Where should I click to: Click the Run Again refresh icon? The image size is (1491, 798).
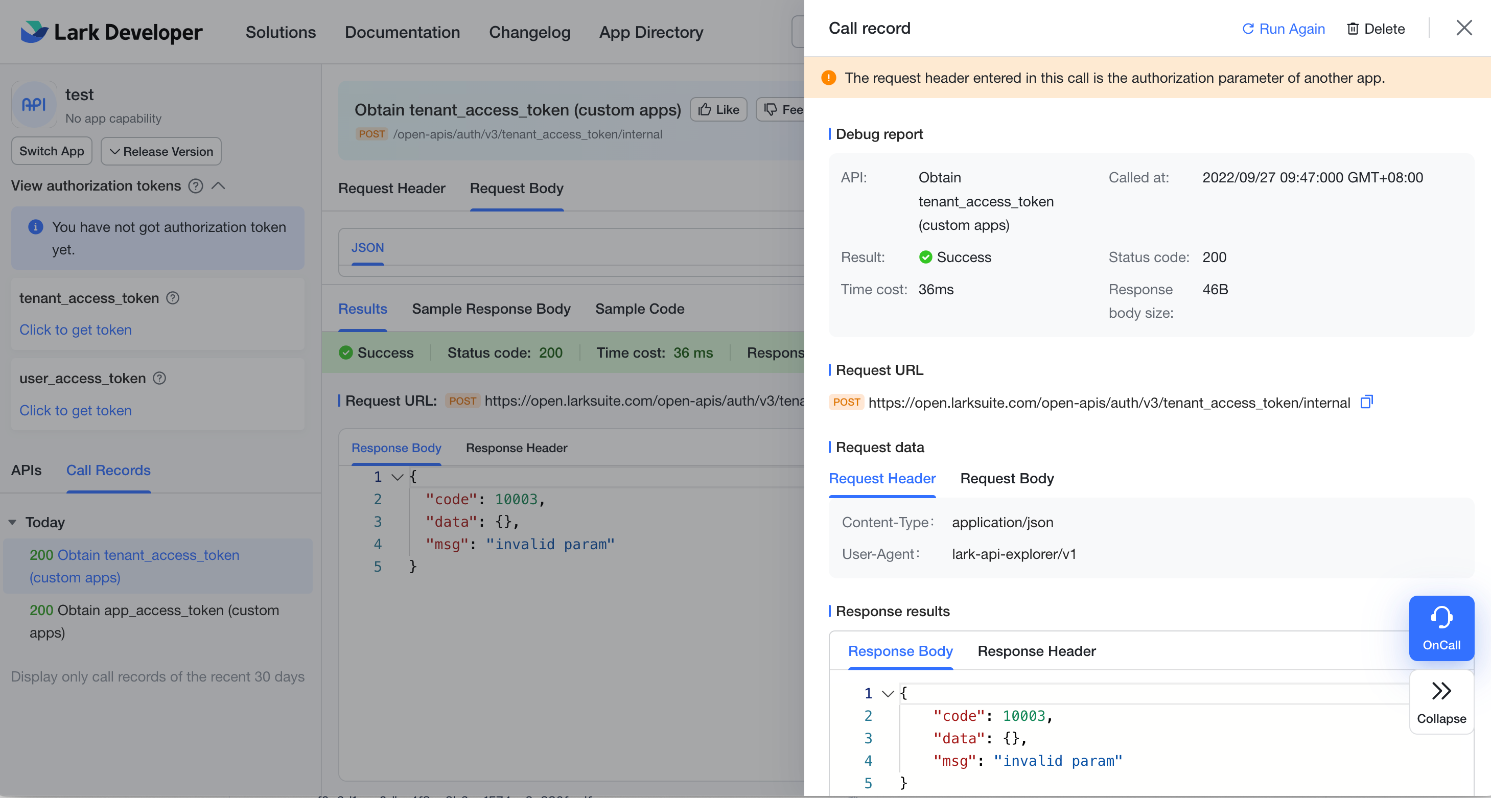click(1248, 29)
